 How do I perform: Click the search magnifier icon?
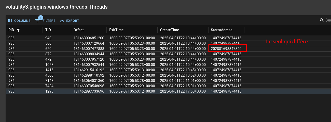pos(322,20)
